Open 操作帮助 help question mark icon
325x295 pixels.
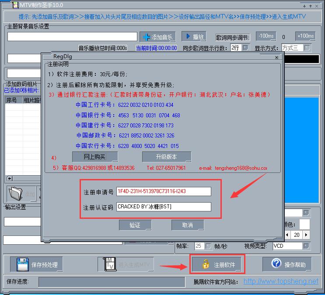coord(276,263)
